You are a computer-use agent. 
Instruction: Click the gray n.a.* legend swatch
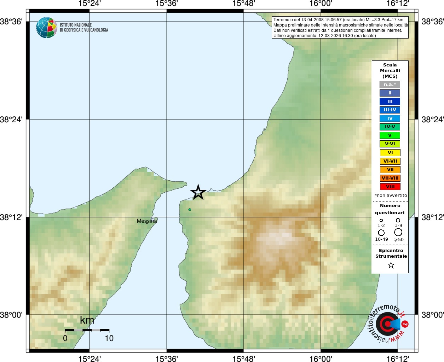point(390,84)
